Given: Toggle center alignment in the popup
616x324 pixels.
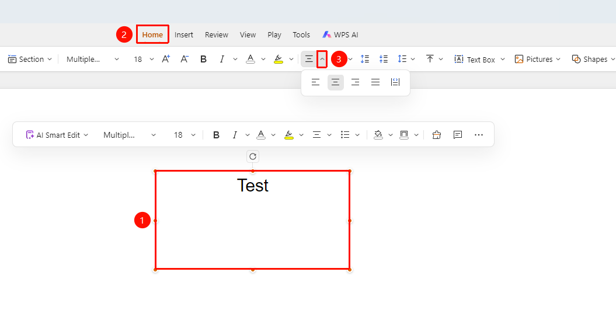Looking at the screenshot, I should pyautogui.click(x=336, y=82).
